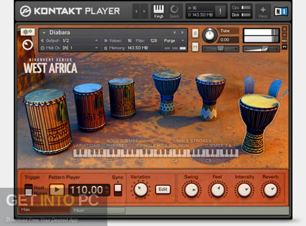
Task: Select next instrument preset arrow
Action: pos(182,32)
